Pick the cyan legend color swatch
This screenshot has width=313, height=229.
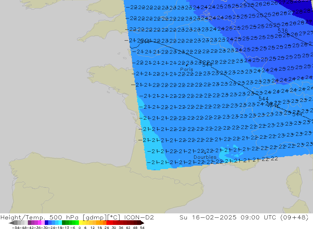point(60,223)
